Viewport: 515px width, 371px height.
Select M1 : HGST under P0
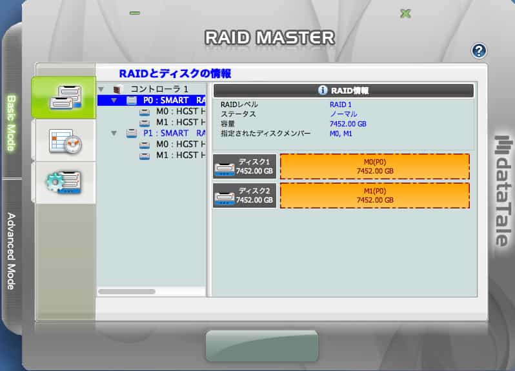(x=152, y=122)
